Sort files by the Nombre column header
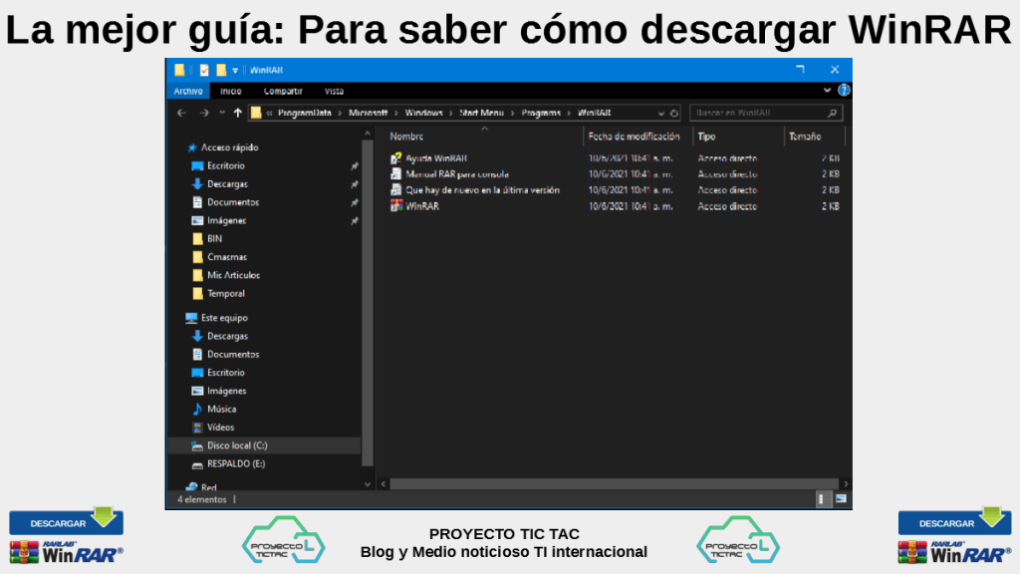Image resolution: width=1020 pixels, height=574 pixels. [406, 137]
